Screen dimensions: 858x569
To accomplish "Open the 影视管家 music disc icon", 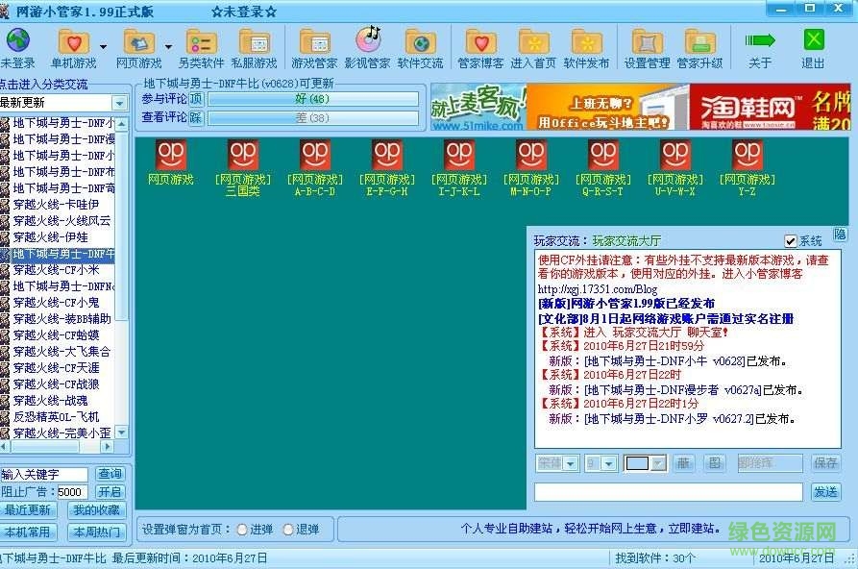I will click(x=368, y=40).
